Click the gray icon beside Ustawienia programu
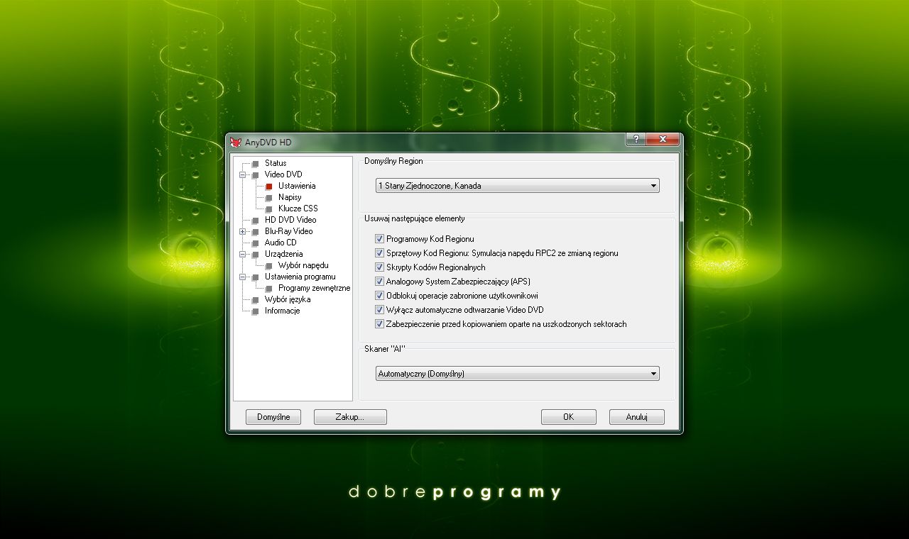The height and width of the screenshot is (539, 909). point(256,277)
